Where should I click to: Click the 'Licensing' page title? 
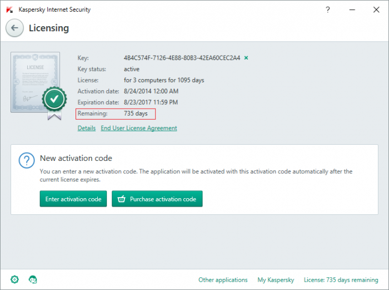(x=49, y=28)
